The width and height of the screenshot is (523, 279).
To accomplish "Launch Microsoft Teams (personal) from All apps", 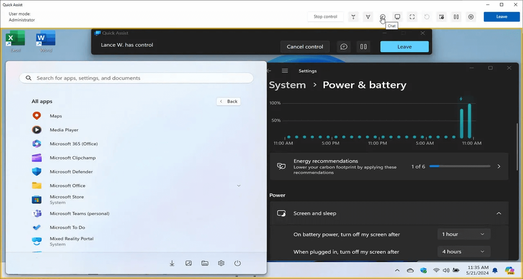I will (x=79, y=213).
